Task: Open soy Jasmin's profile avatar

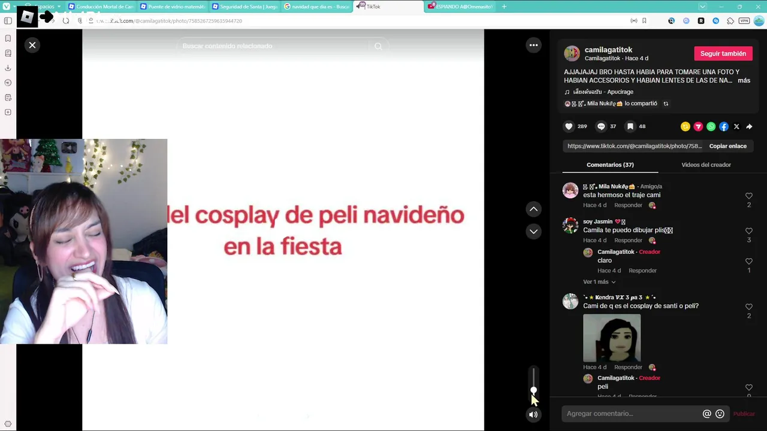Action: click(x=570, y=226)
